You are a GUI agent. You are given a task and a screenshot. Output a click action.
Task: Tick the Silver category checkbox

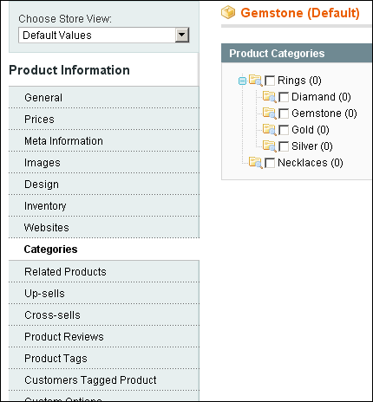(284, 146)
